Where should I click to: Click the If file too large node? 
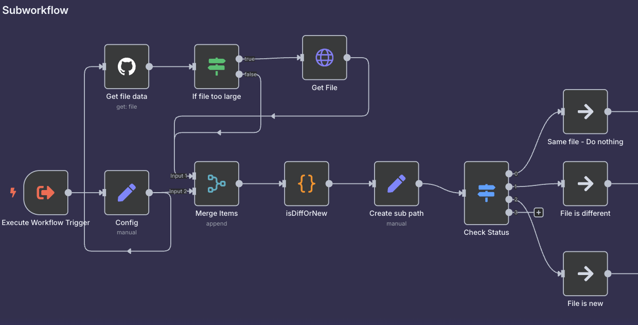tap(217, 66)
